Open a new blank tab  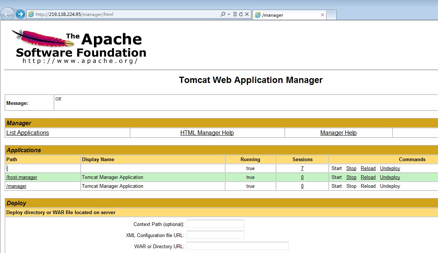tap(331, 15)
